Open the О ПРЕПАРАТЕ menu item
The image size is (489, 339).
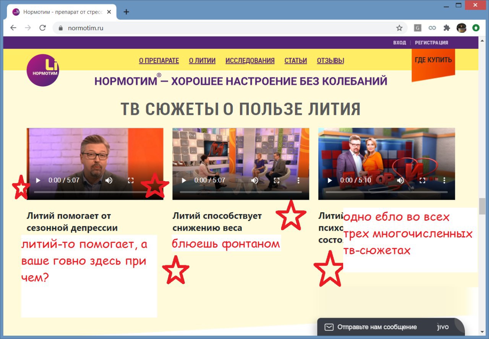click(159, 60)
